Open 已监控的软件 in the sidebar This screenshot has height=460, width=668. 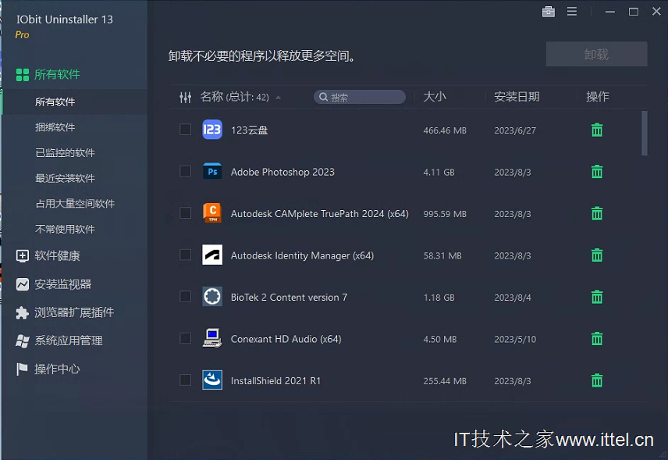[x=66, y=153]
